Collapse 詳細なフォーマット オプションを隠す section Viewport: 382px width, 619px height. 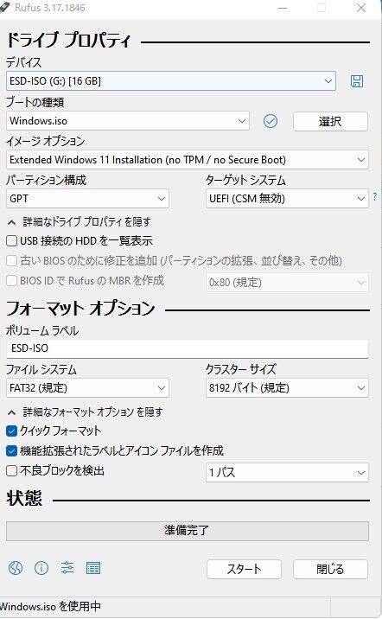pos(85,412)
